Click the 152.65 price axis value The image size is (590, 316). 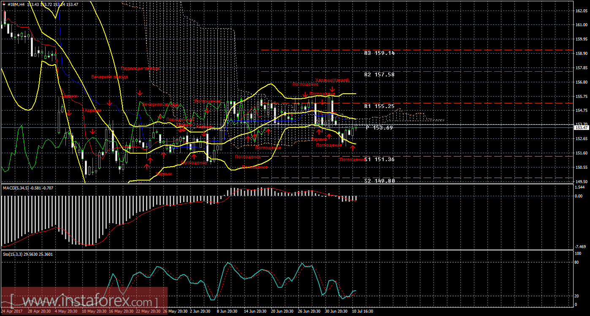coord(582,138)
